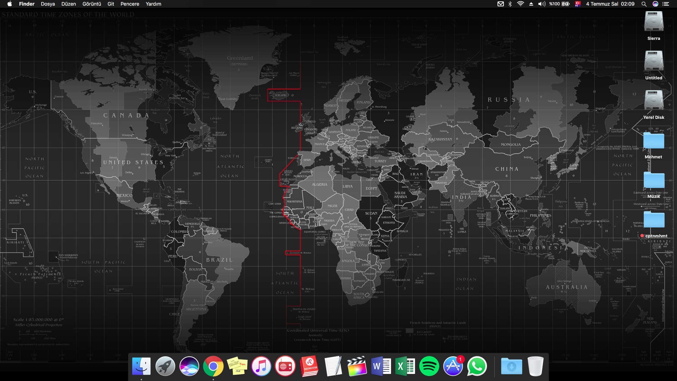Launch Microsoft Excel from the dock
677x381 pixels.
pos(405,366)
